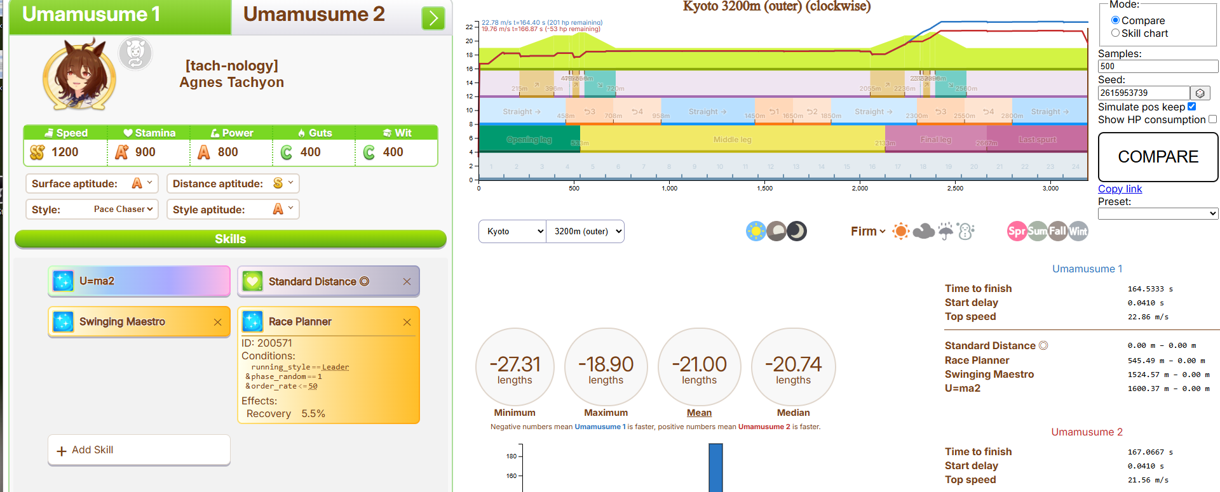Click the Seed input field
The height and width of the screenshot is (492, 1220).
click(1144, 93)
